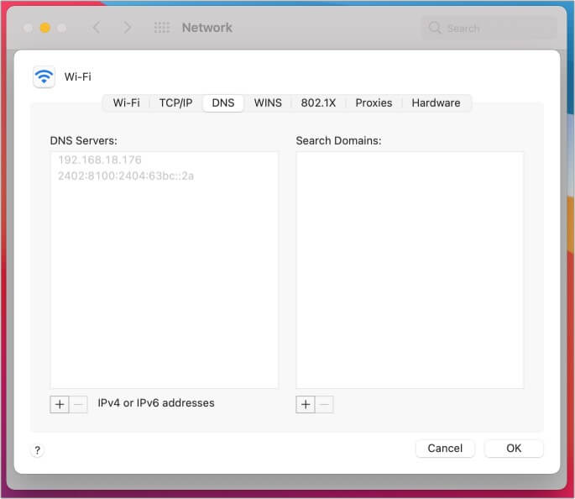Screen dimensions: 575x499
Task: Select DNS server 2402:8100:2404:63bc::2a
Action: click(165, 176)
